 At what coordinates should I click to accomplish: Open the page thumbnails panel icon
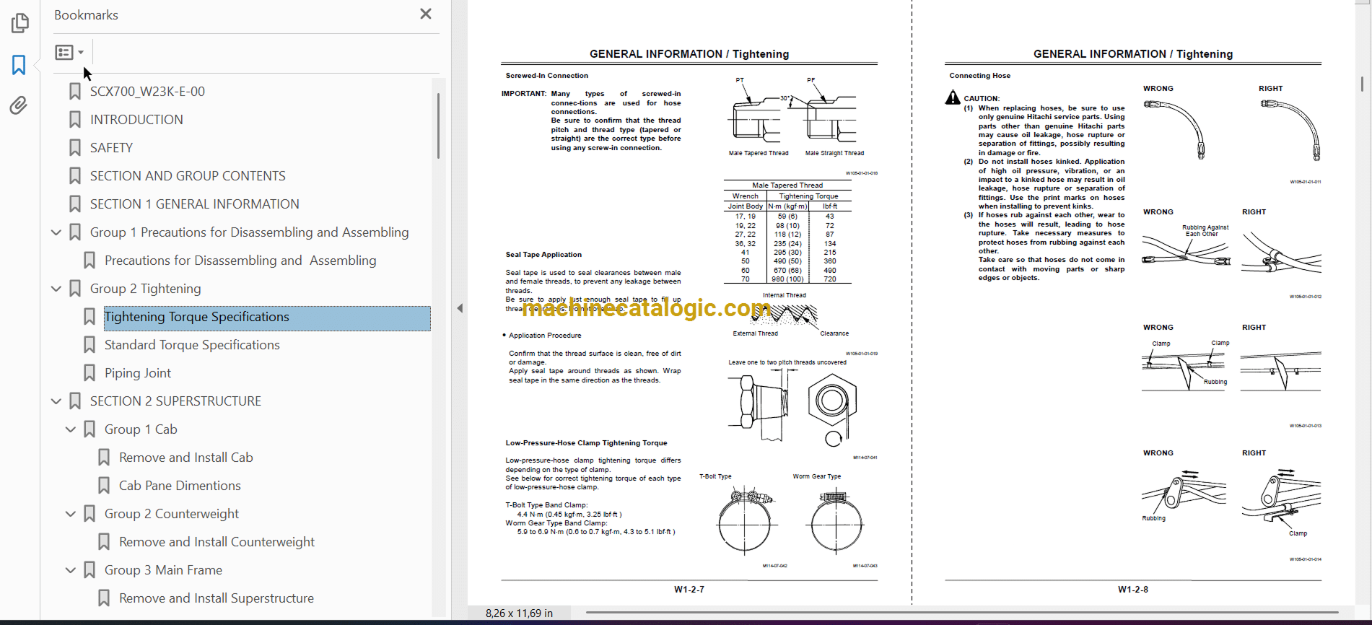pos(19,23)
